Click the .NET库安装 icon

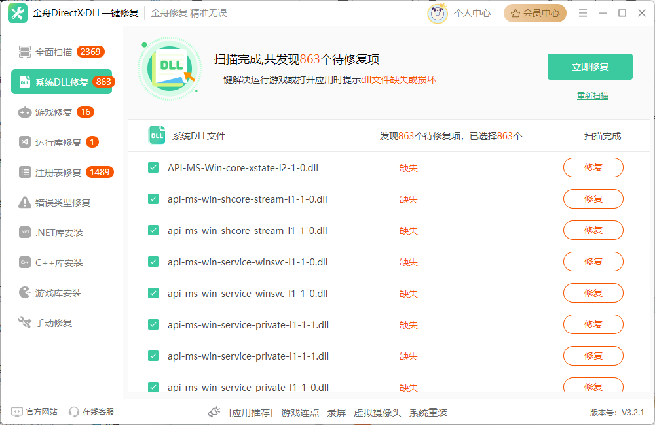(25, 232)
